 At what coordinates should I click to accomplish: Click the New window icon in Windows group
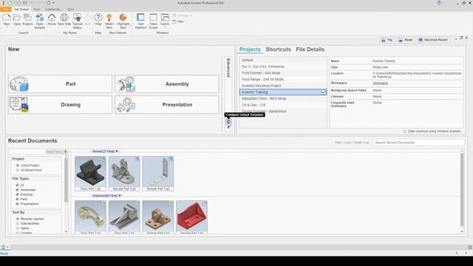pyautogui.click(x=174, y=21)
